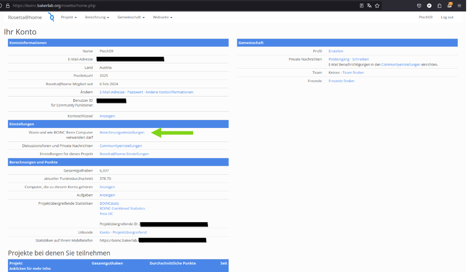467x272 pixels.
Task: Click the Firefox account profile icon
Action: coord(429,6)
